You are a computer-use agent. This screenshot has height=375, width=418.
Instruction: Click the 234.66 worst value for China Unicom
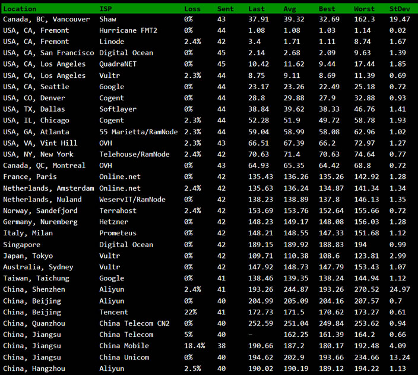(366, 357)
